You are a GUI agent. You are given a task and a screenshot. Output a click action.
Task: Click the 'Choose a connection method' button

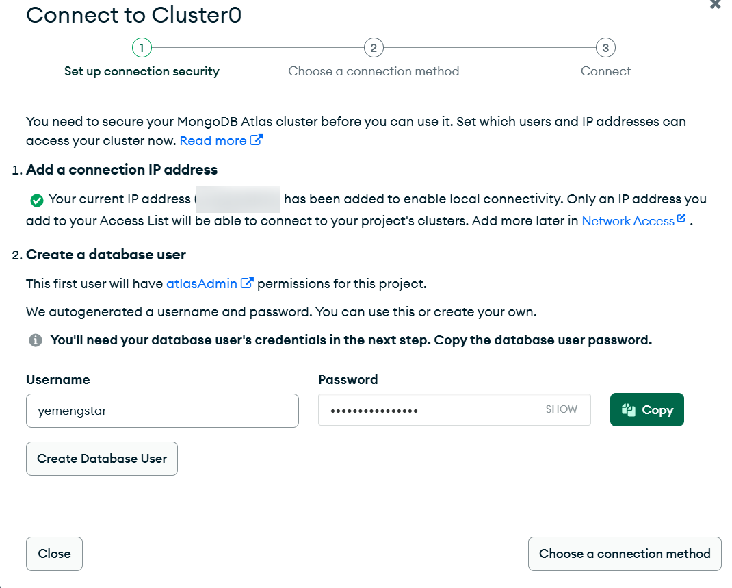point(625,554)
